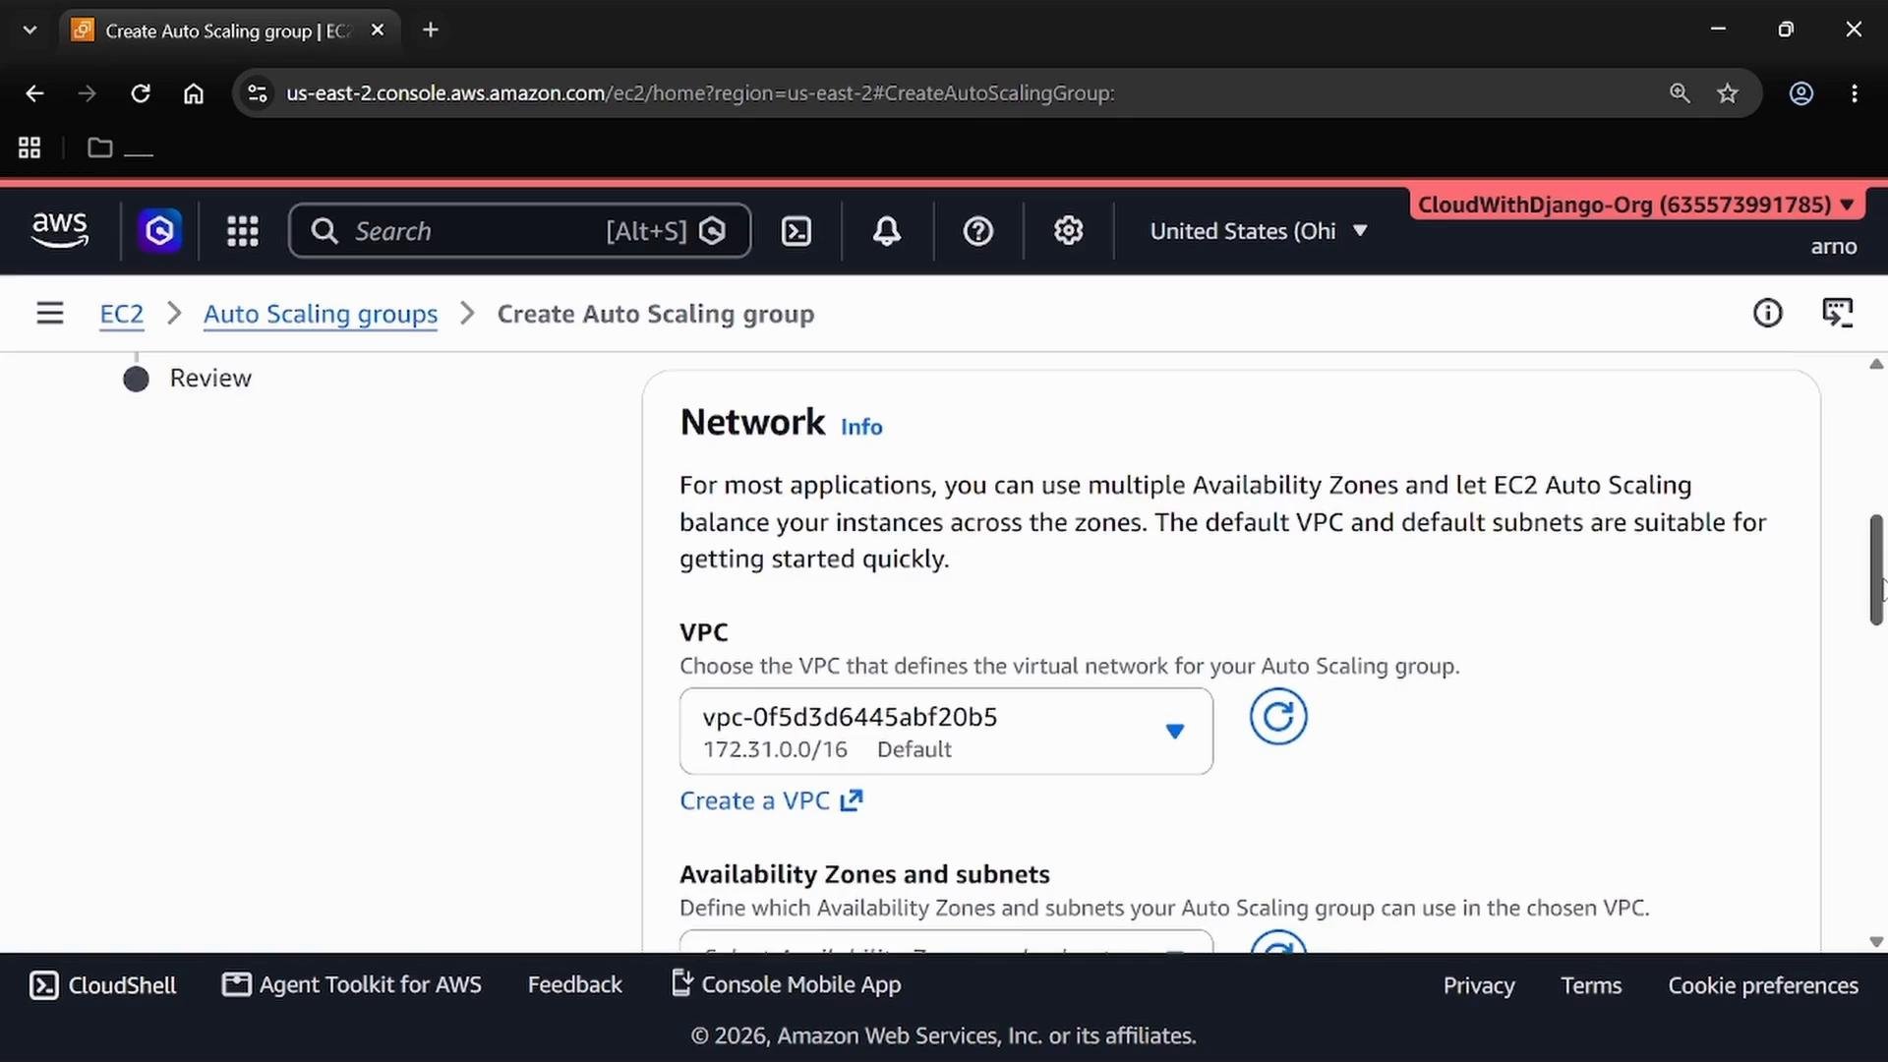The width and height of the screenshot is (1888, 1062).
Task: Select the Create Auto Scaling group browser tab
Action: 229,30
